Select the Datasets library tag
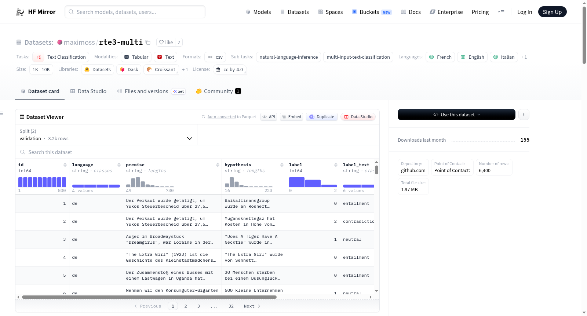This screenshot has height=316, width=587. click(x=98, y=69)
